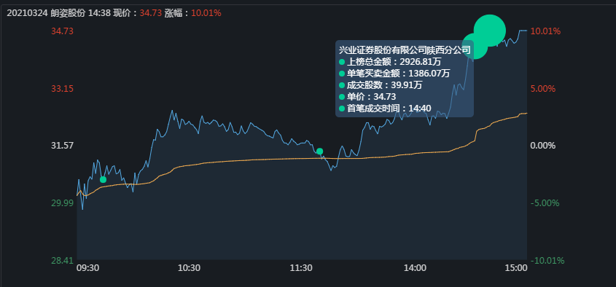The height and width of the screenshot is (287, 616).
Task: Click the 28.41 bottom price label
Action: (63, 260)
